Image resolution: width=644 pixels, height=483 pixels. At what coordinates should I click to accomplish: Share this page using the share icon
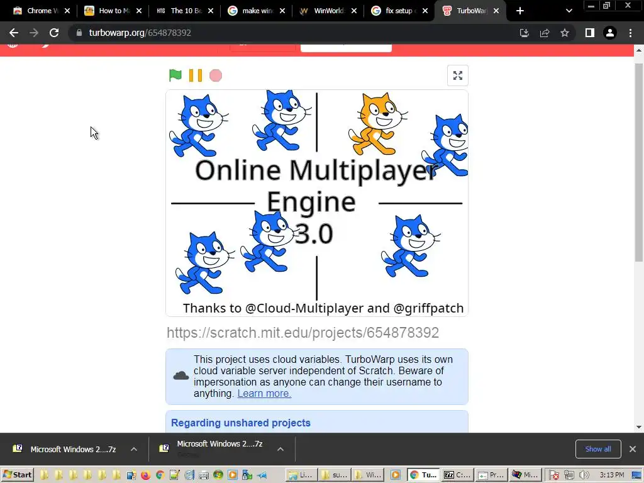tap(545, 33)
